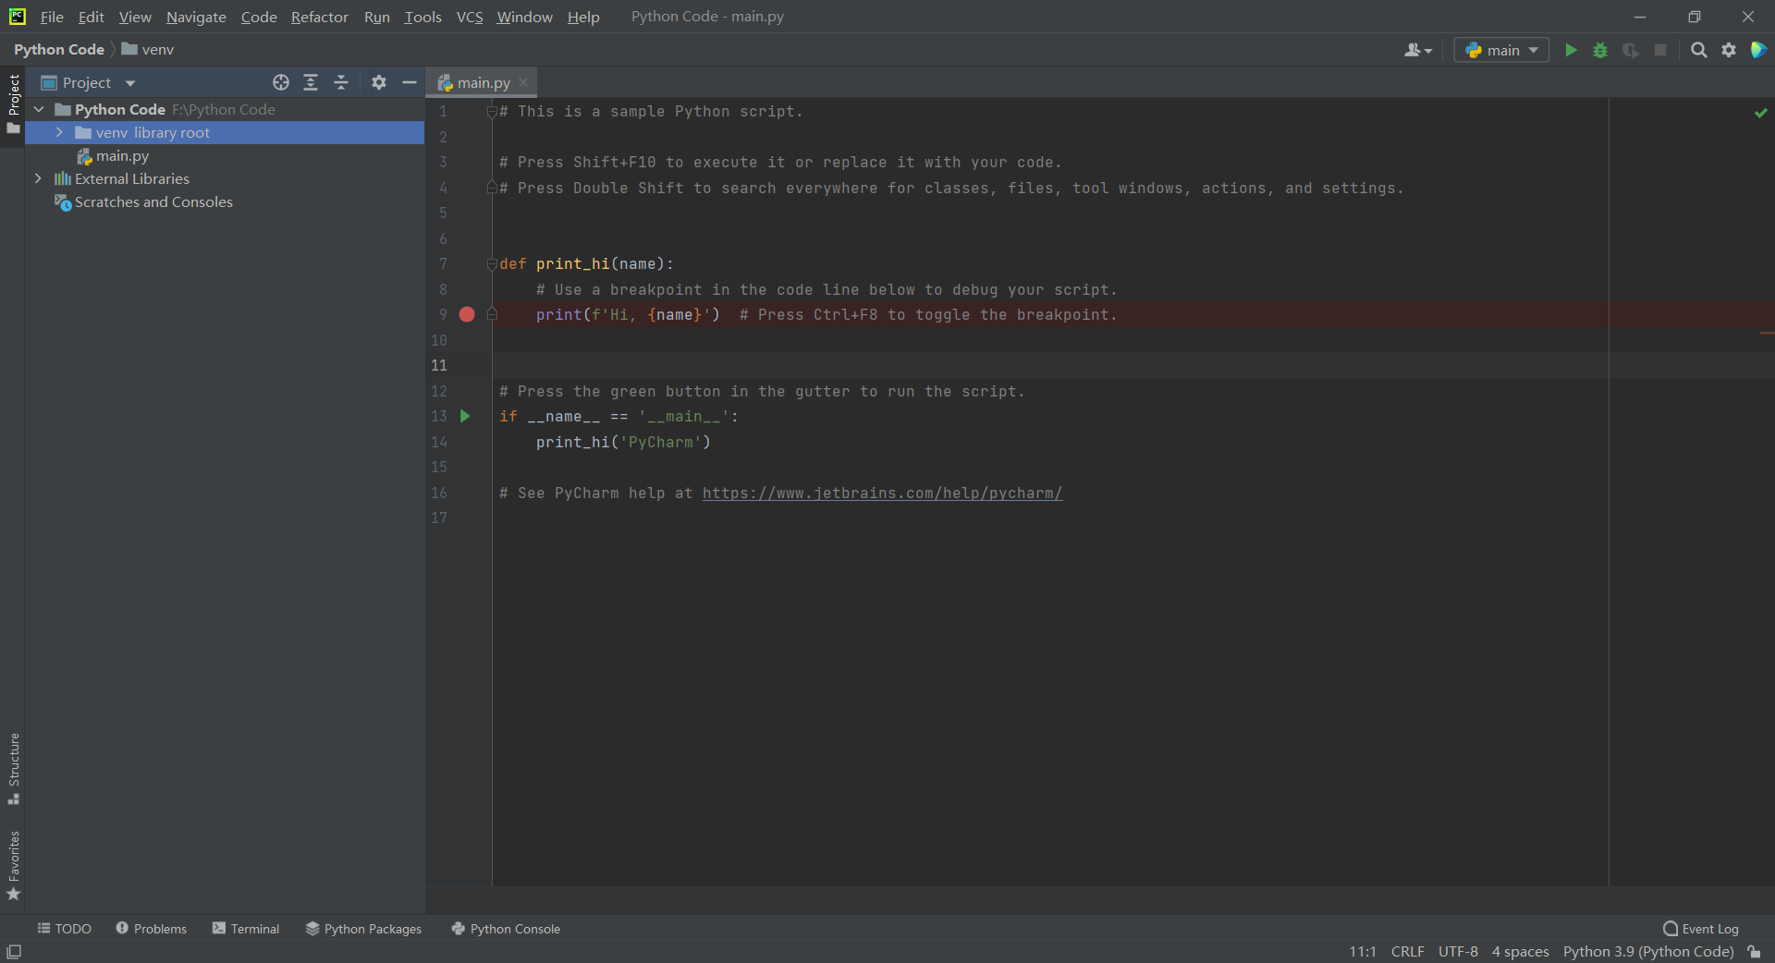Change the 4 spaces indent setting

[1520, 952]
